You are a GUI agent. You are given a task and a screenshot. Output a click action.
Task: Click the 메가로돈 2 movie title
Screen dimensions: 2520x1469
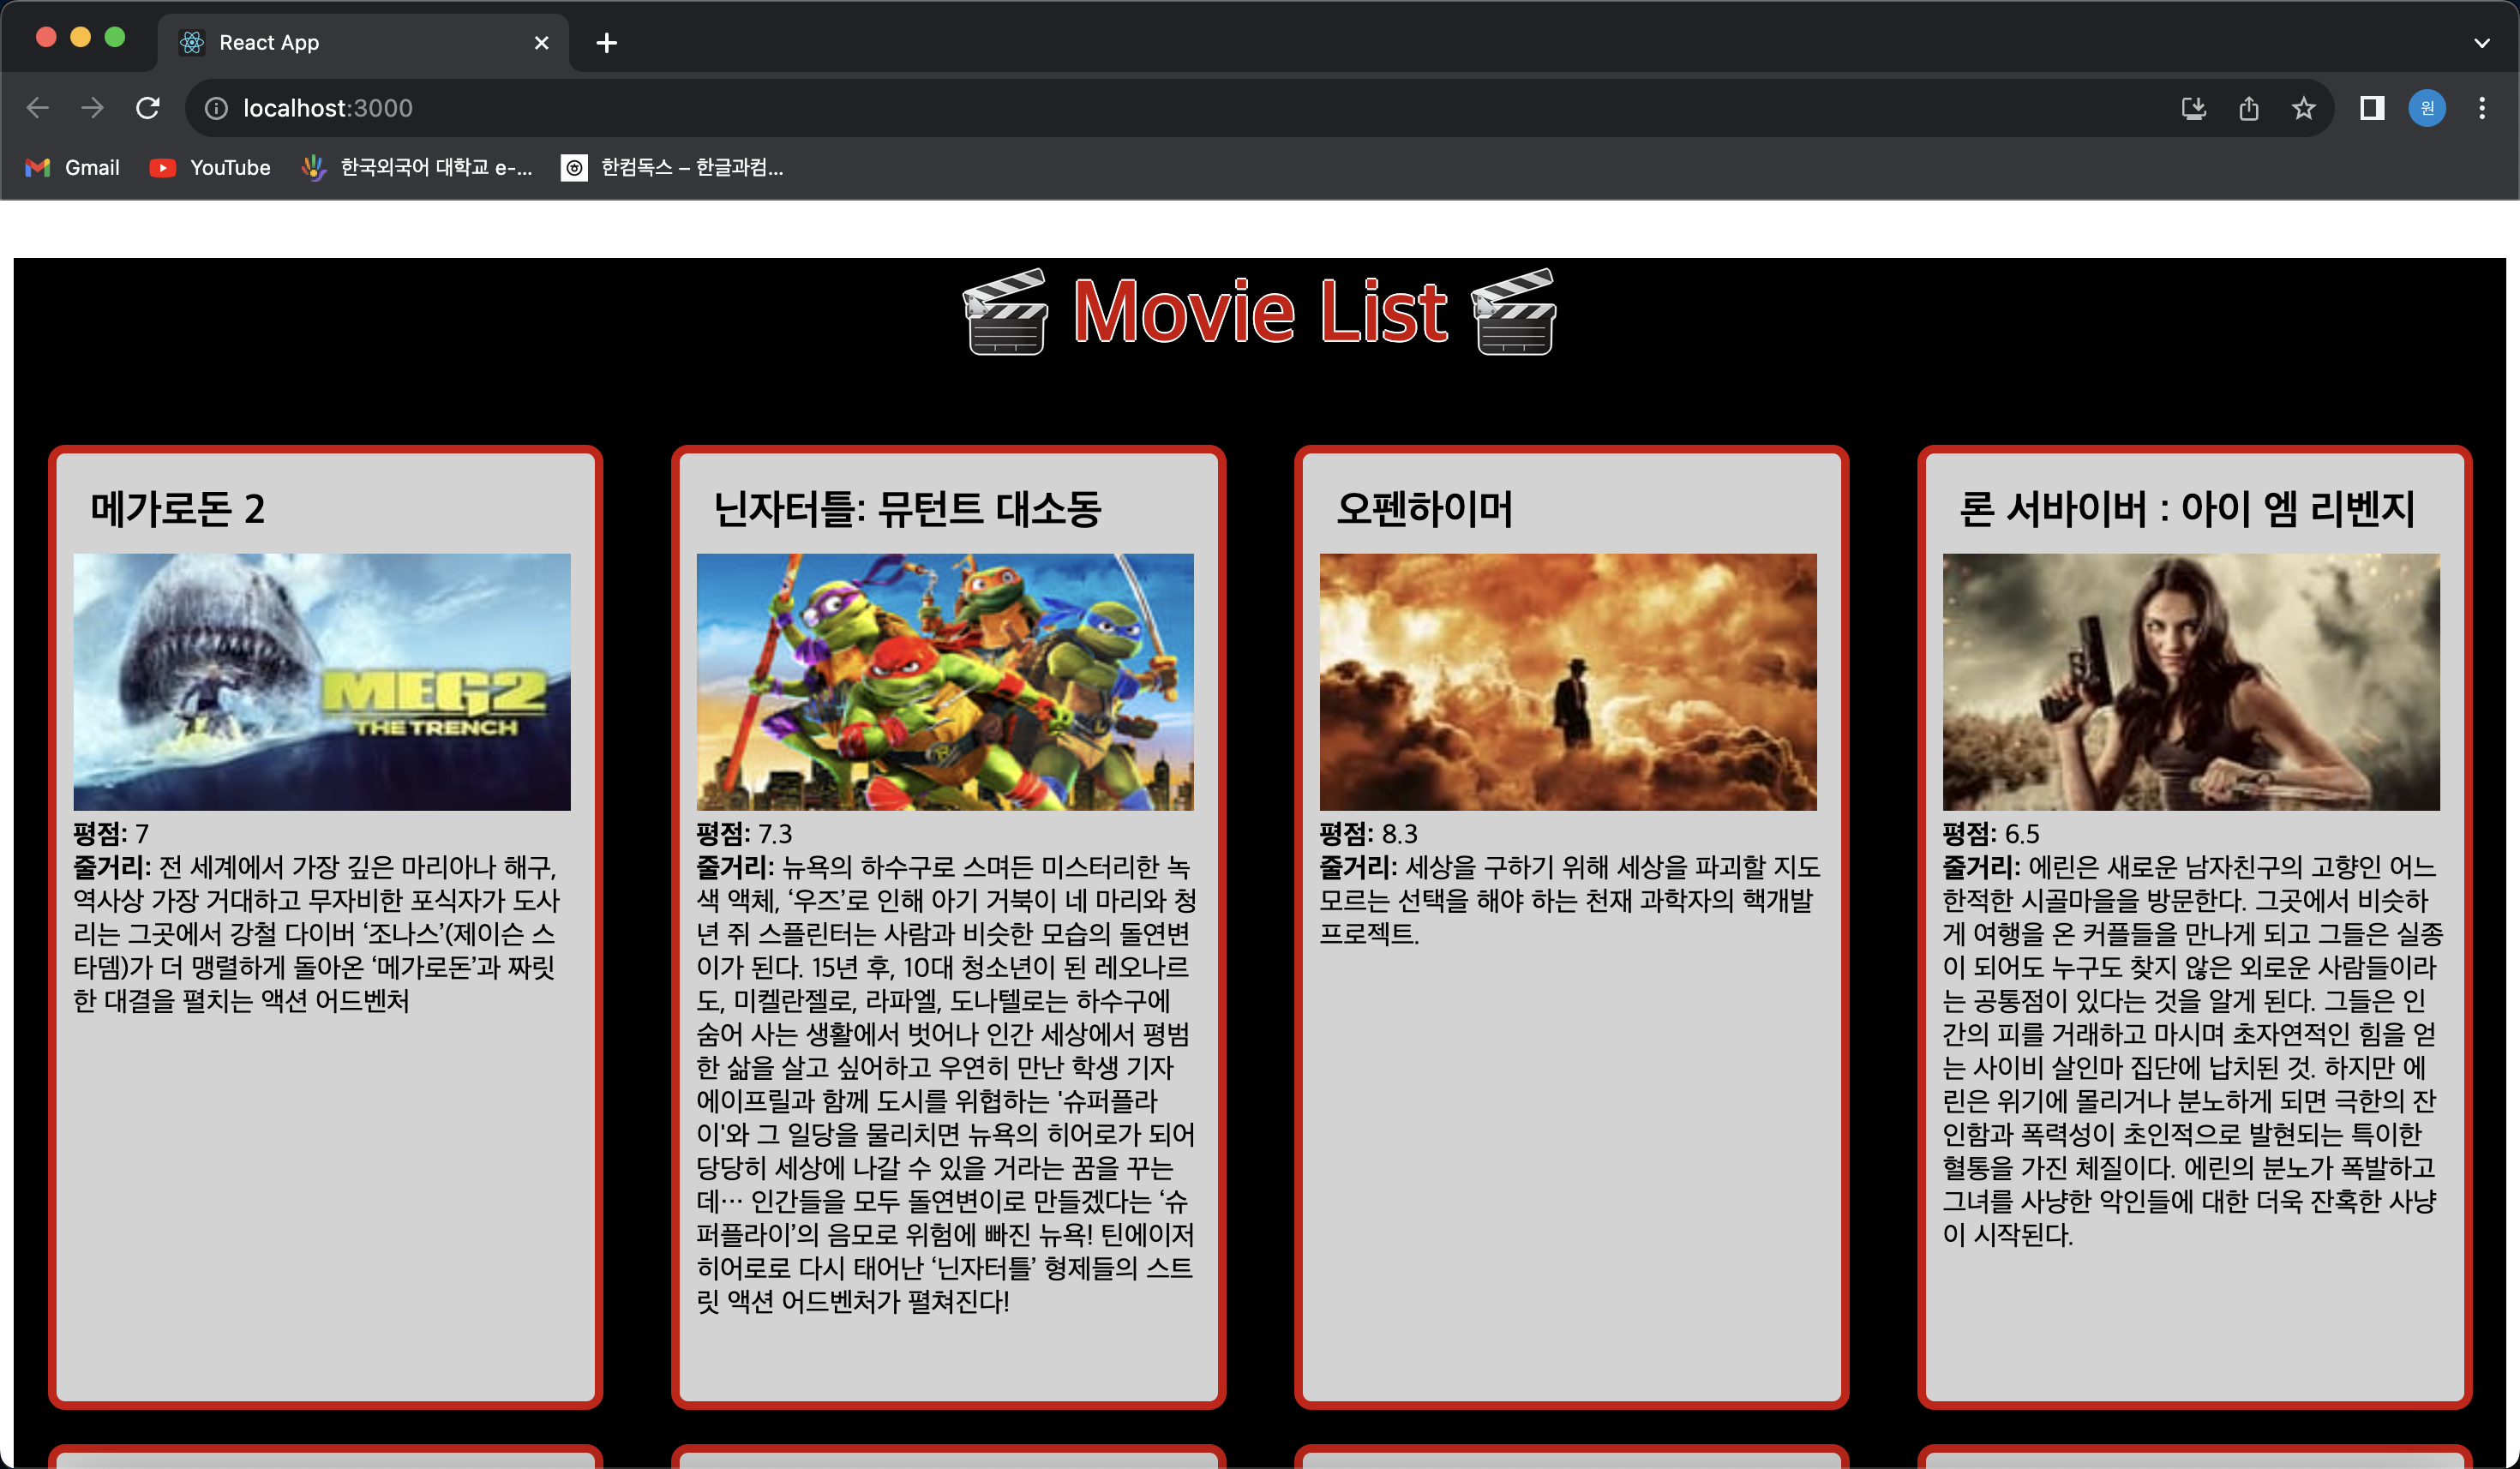click(178, 509)
